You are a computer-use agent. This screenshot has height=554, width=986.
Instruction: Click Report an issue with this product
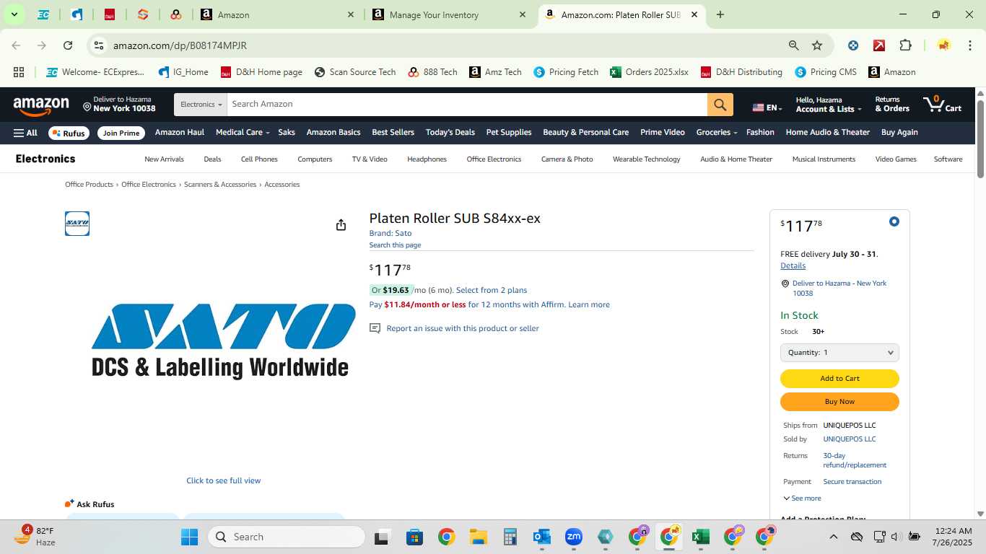coord(463,328)
